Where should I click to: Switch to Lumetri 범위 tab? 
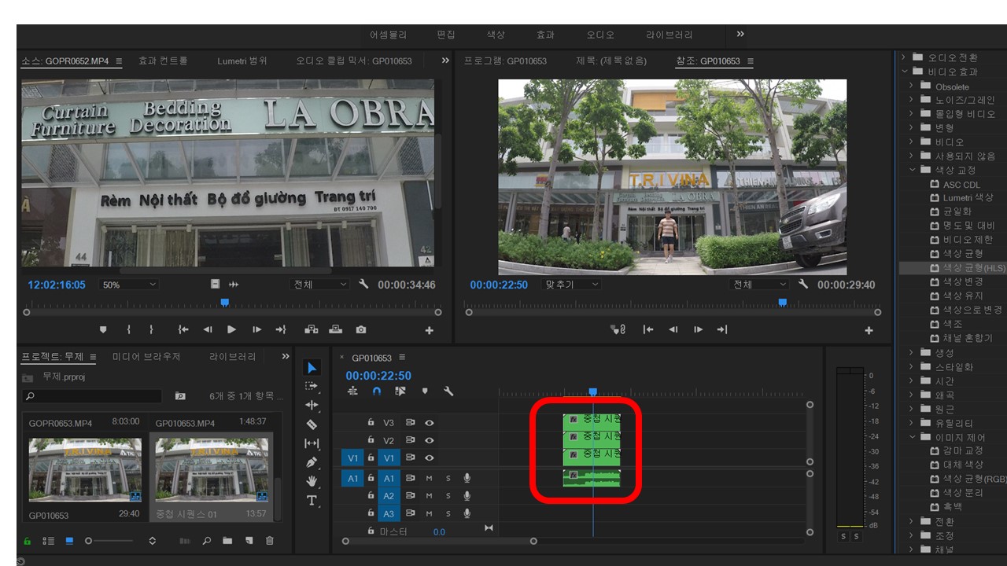click(x=242, y=61)
